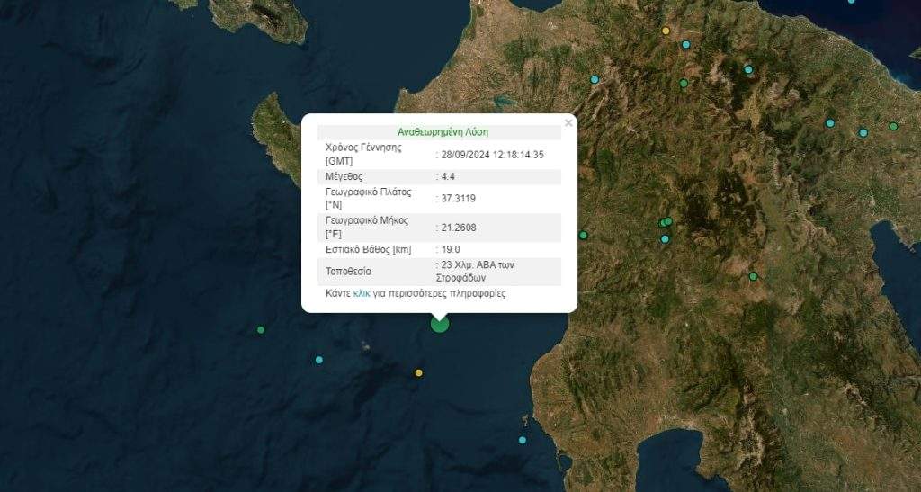Open the cyan marker offshore near the southwest coast
The image size is (921, 492).
click(x=523, y=440)
